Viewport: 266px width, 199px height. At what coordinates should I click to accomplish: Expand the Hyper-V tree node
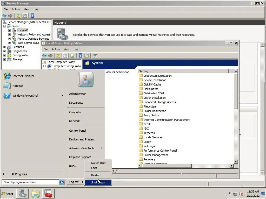[x=10, y=31]
